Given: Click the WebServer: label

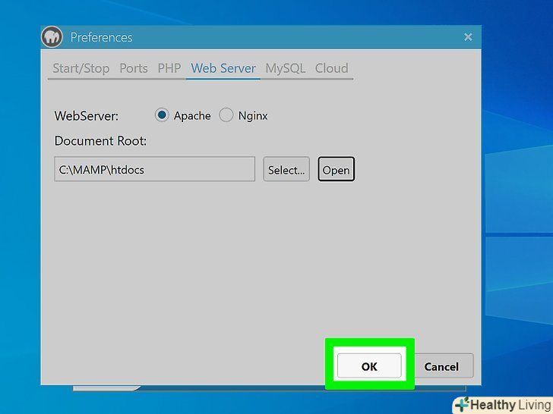Looking at the screenshot, I should point(87,116).
